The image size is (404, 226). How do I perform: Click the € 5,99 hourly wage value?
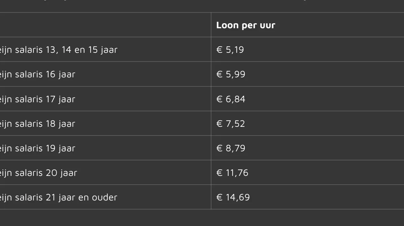click(231, 74)
